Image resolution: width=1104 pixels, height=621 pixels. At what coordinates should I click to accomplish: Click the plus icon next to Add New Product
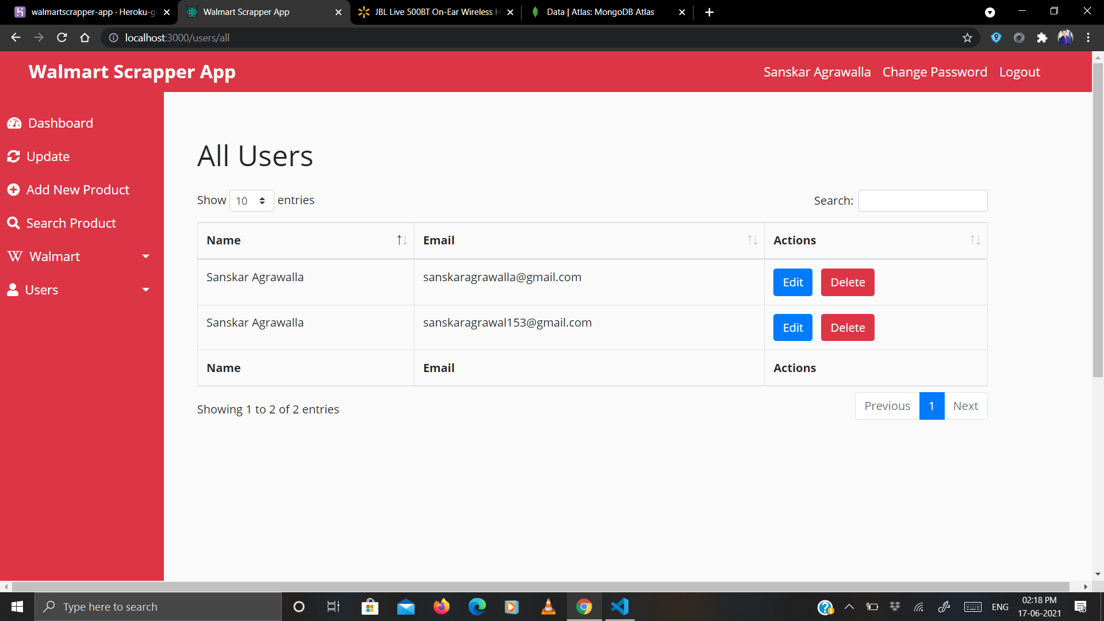tap(14, 189)
